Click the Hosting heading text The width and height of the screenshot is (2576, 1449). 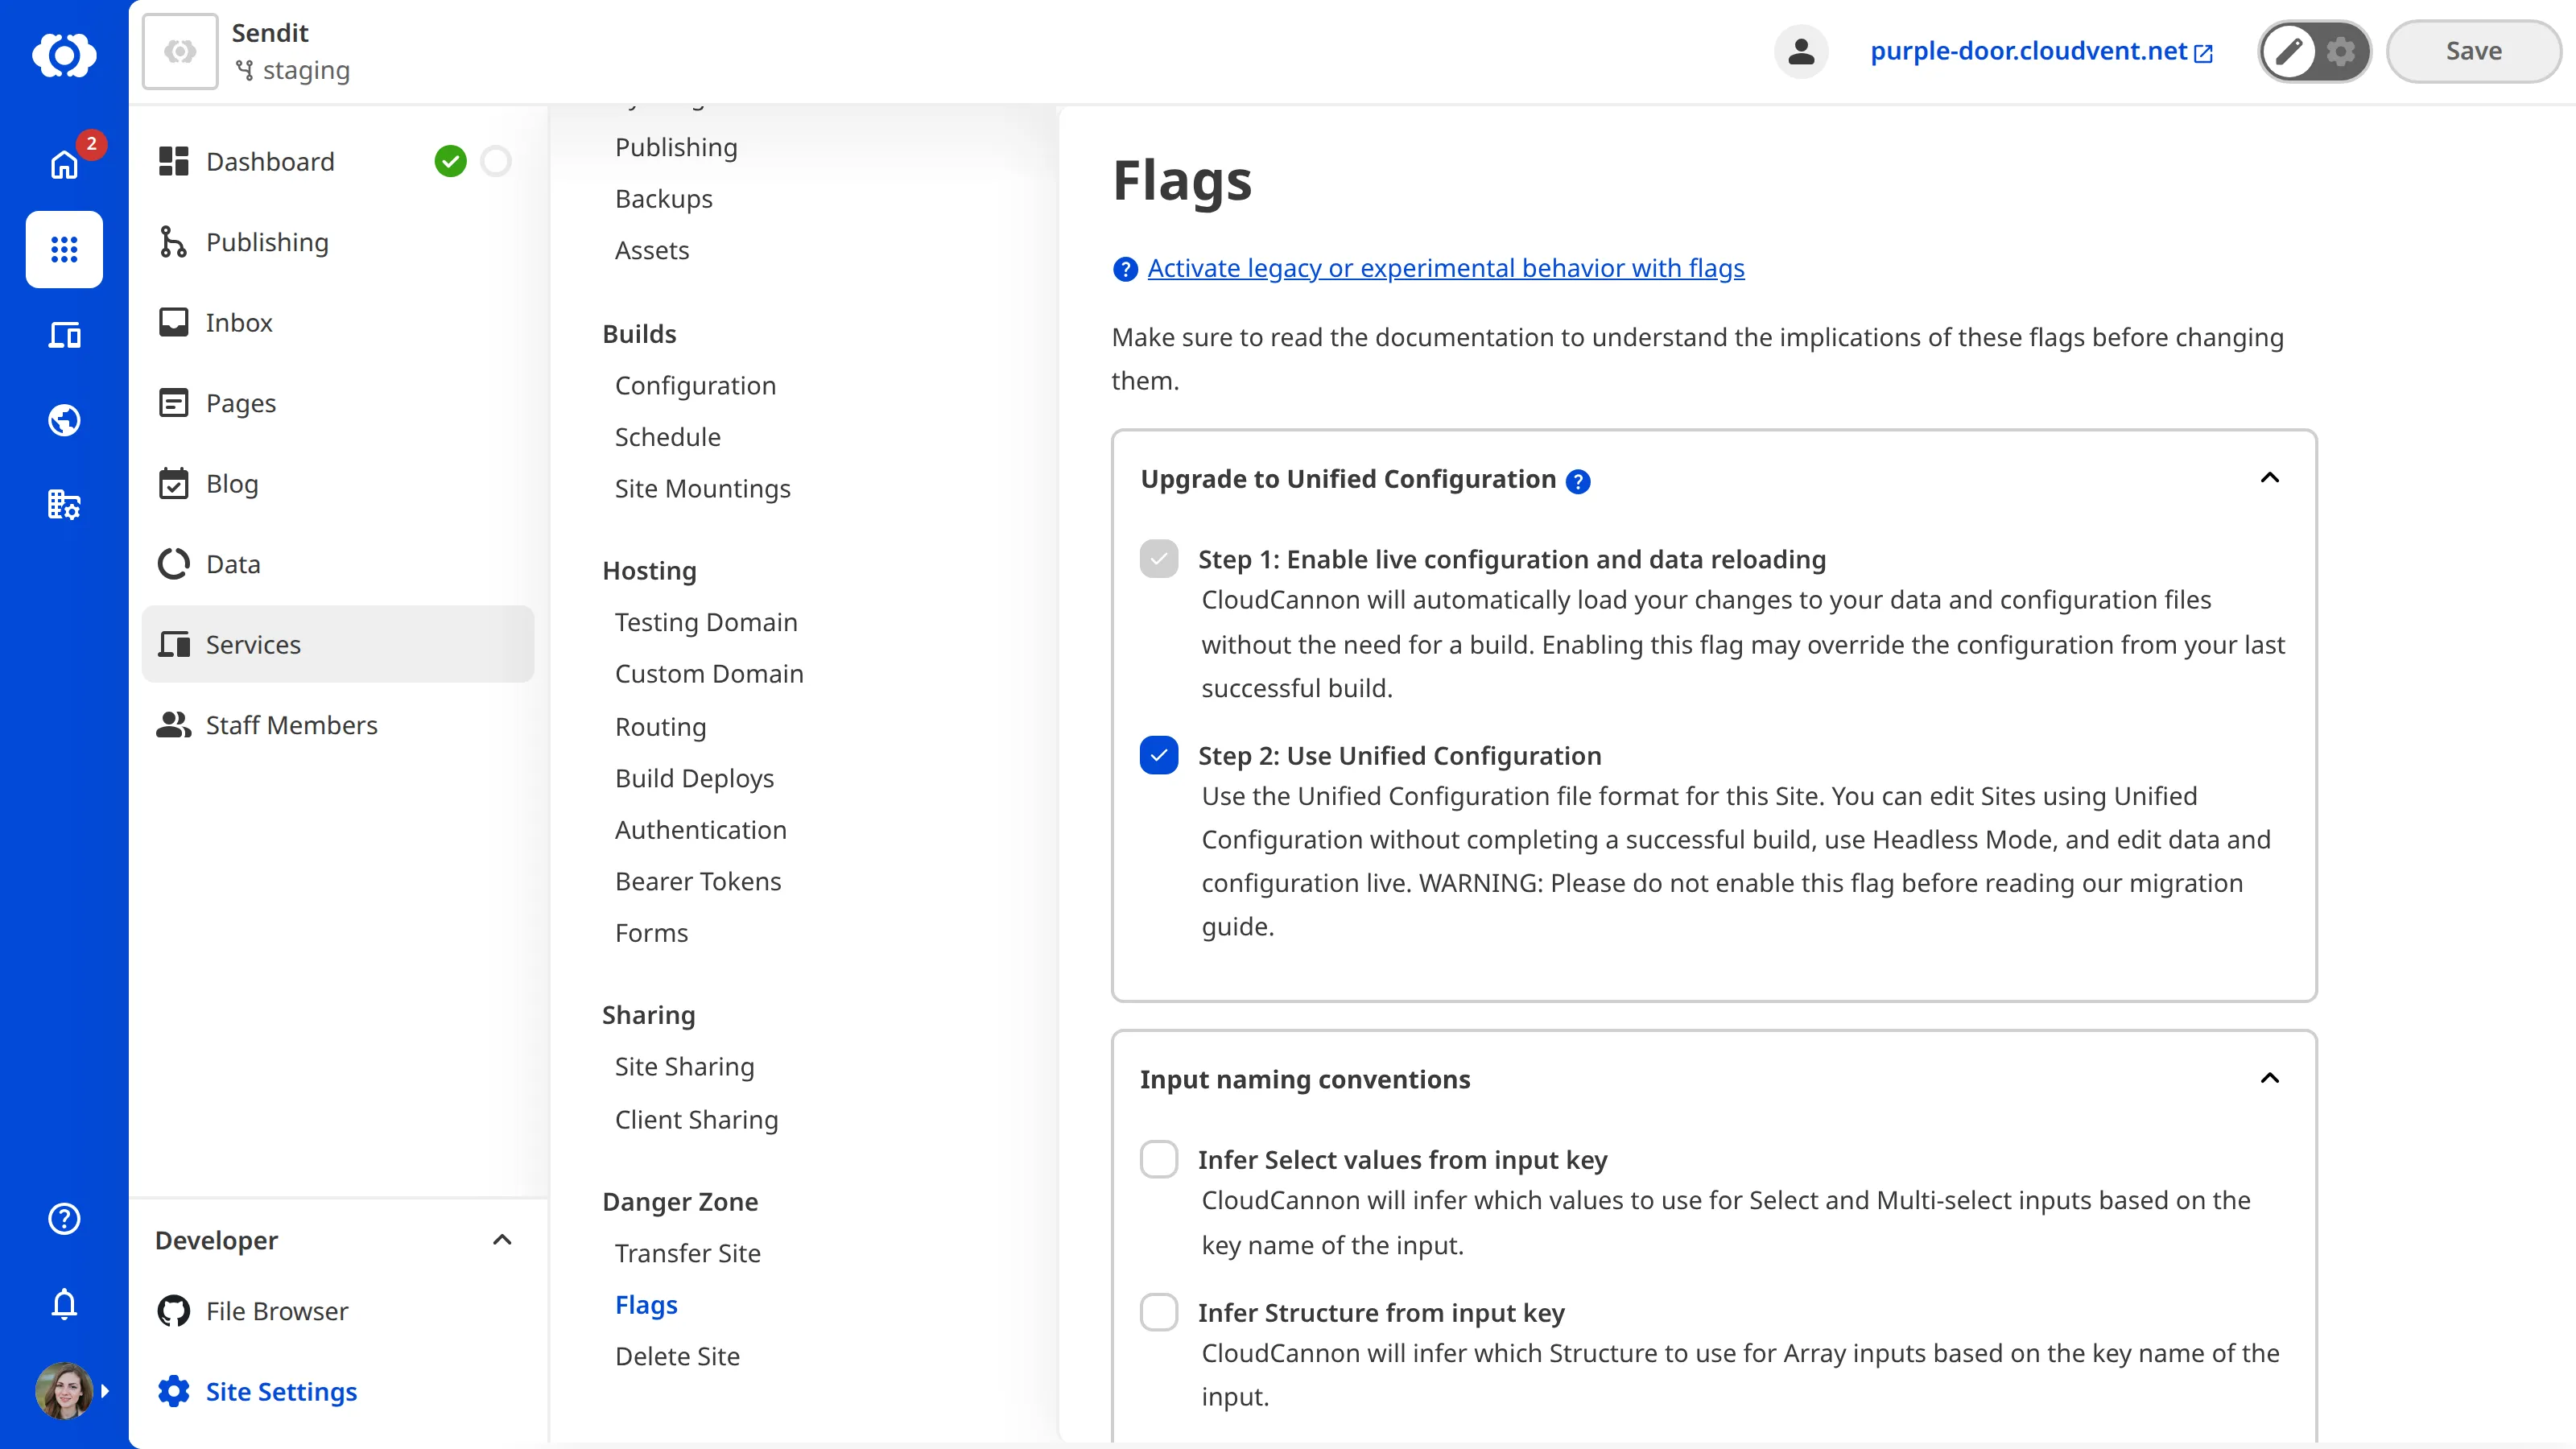pos(649,571)
